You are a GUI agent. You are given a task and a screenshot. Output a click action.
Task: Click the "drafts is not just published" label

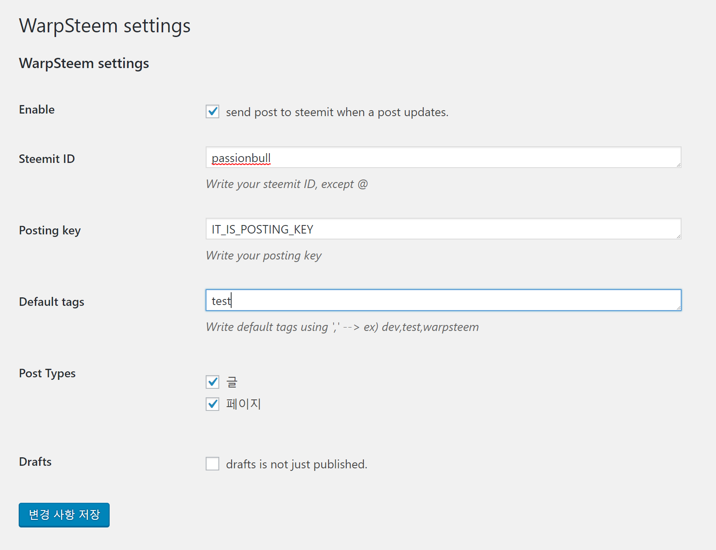coord(296,464)
